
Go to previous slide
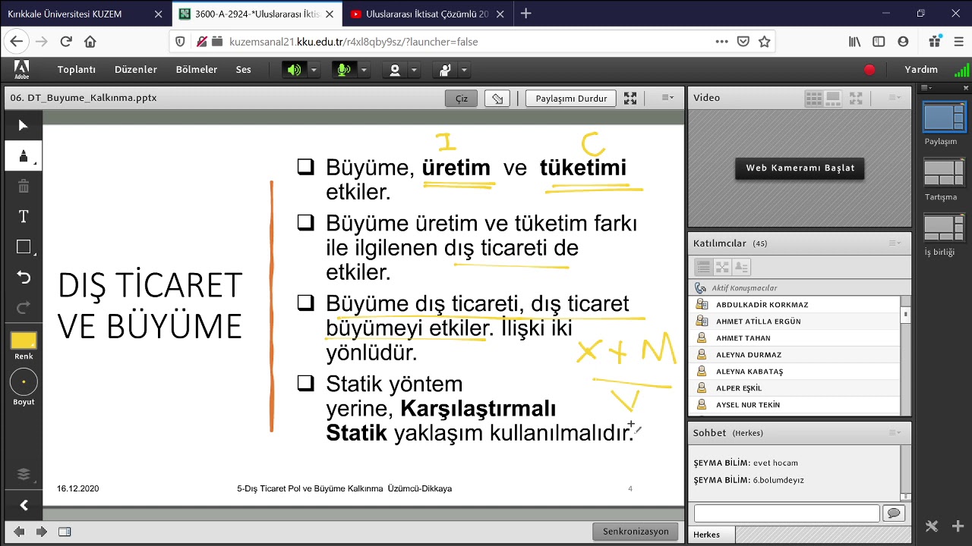pyautogui.click(x=19, y=532)
